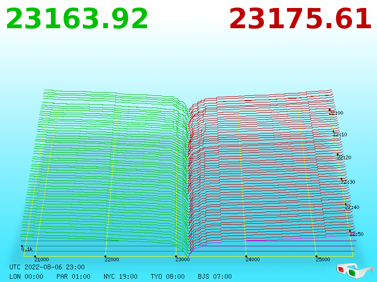Viewport: 377px width, 282px height.
Task: Click the UTC 2022-08-06 23:00 timestamp
Action: point(47,267)
